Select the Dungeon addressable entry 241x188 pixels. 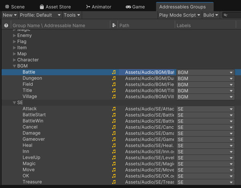(32, 78)
